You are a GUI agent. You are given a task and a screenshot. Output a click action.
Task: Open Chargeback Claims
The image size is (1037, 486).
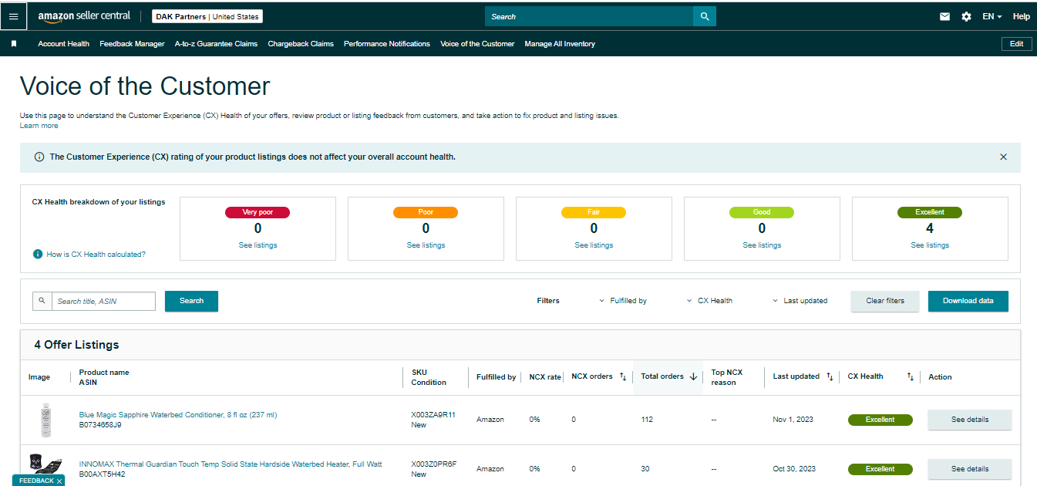[x=301, y=44]
